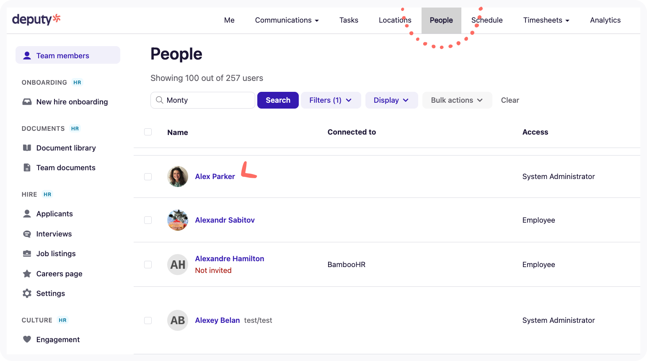Screen dimensions: 647x361
Task: Click the Team documents file icon
Action: tap(27, 168)
